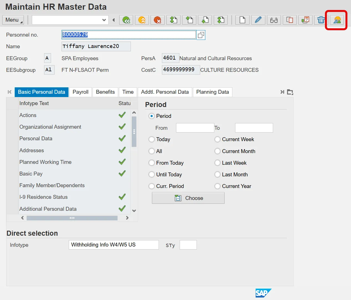Image resolution: width=351 pixels, height=300 pixels.
Task: Select the Basic Pay infotype row
Action: coord(31,174)
